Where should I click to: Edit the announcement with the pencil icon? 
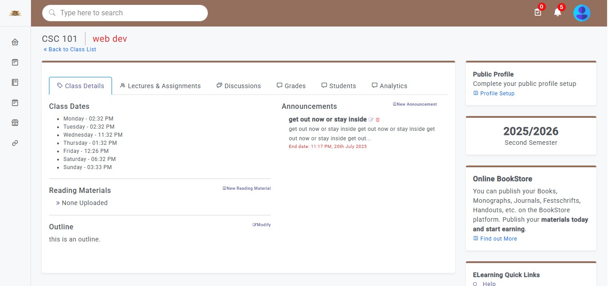(x=371, y=120)
